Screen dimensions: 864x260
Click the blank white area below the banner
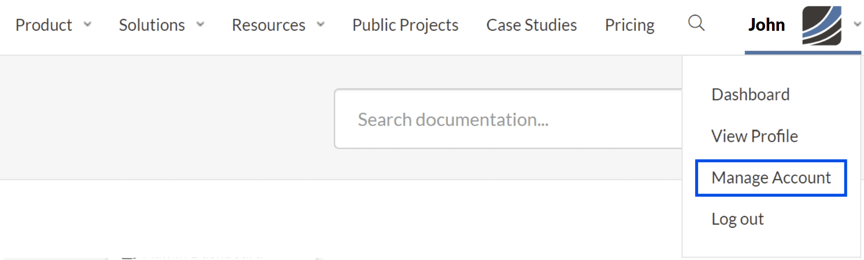coord(342,215)
